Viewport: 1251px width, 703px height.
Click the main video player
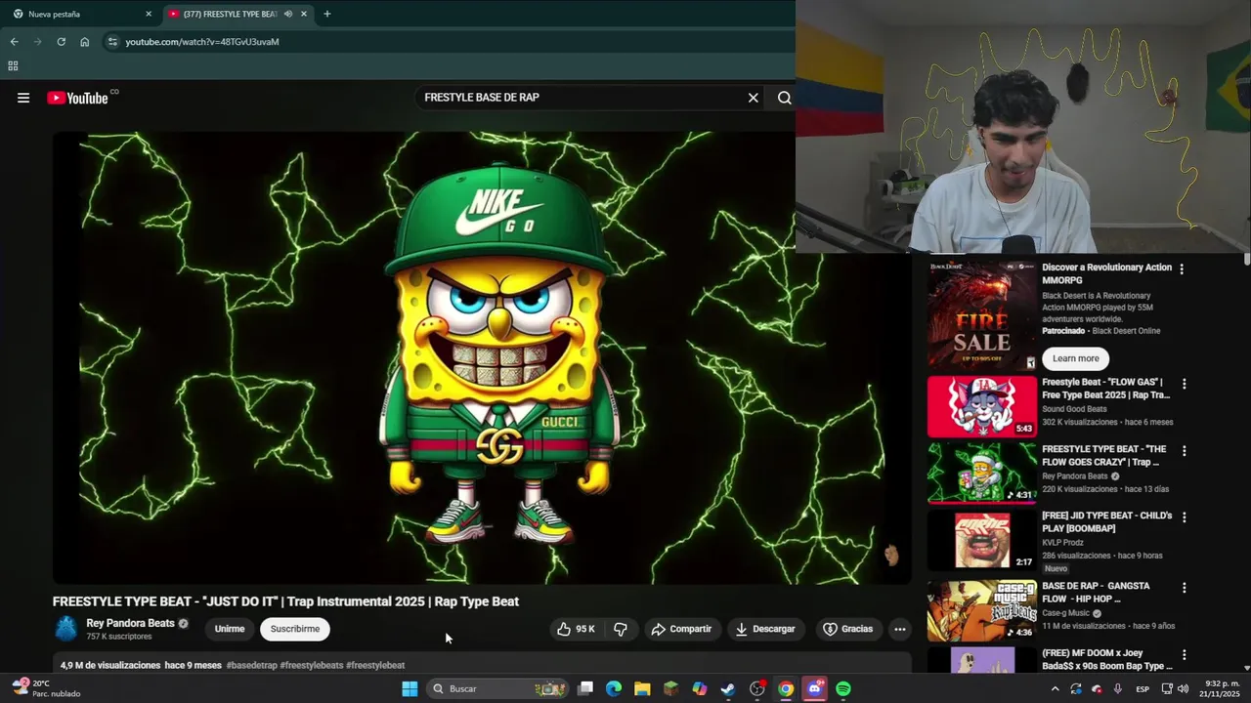point(482,357)
